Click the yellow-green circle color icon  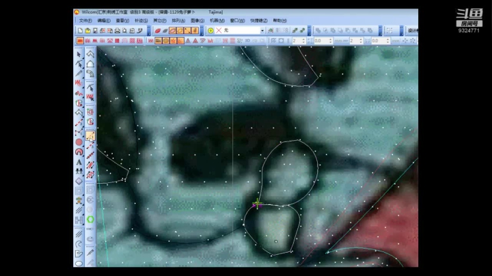(x=210, y=31)
